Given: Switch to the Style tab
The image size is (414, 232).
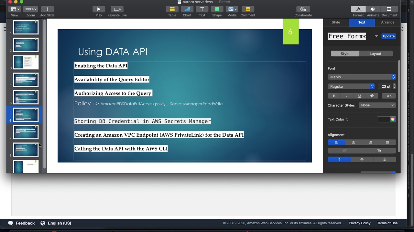Looking at the screenshot, I should [336, 22].
